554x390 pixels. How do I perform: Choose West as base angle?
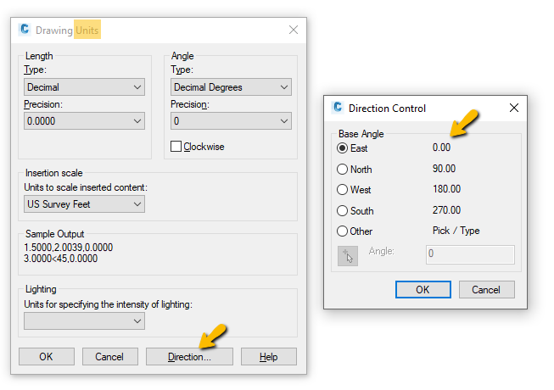pos(343,189)
